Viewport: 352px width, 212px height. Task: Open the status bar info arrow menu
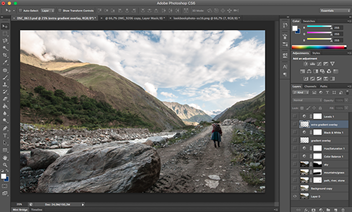[x=83, y=205]
